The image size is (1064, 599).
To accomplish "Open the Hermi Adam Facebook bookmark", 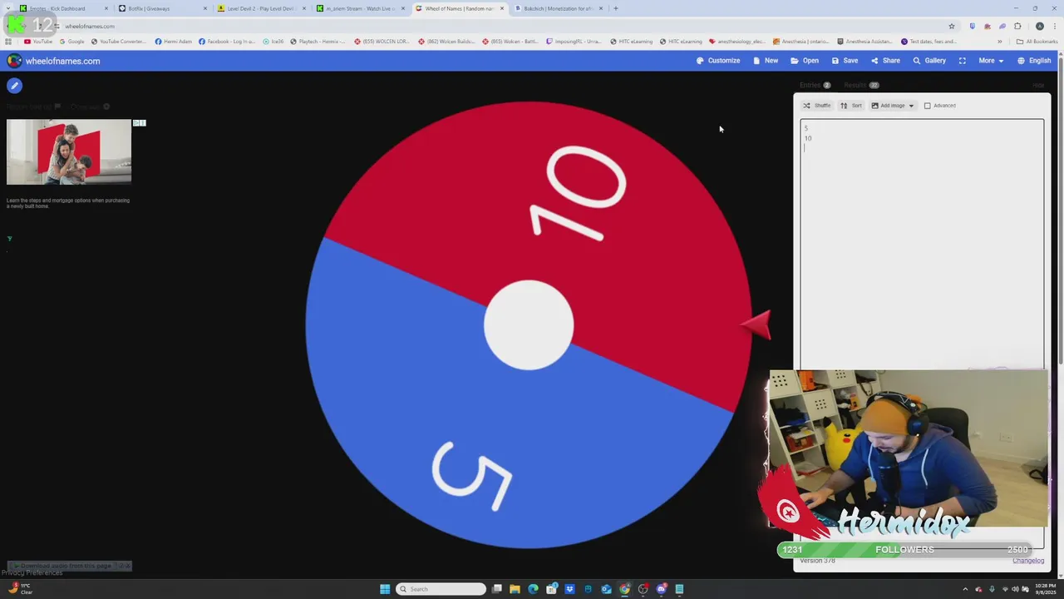I will (x=173, y=42).
